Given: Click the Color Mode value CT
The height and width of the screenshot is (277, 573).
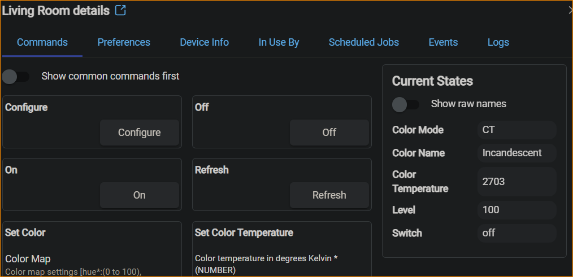Looking at the screenshot, I should point(516,130).
